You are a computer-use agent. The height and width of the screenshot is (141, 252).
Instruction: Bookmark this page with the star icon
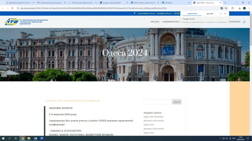click(x=226, y=8)
